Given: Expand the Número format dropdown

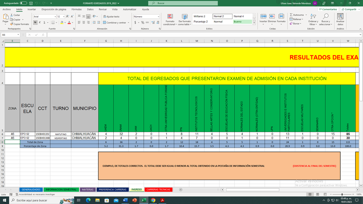Looking at the screenshot, I should (x=158, y=16).
